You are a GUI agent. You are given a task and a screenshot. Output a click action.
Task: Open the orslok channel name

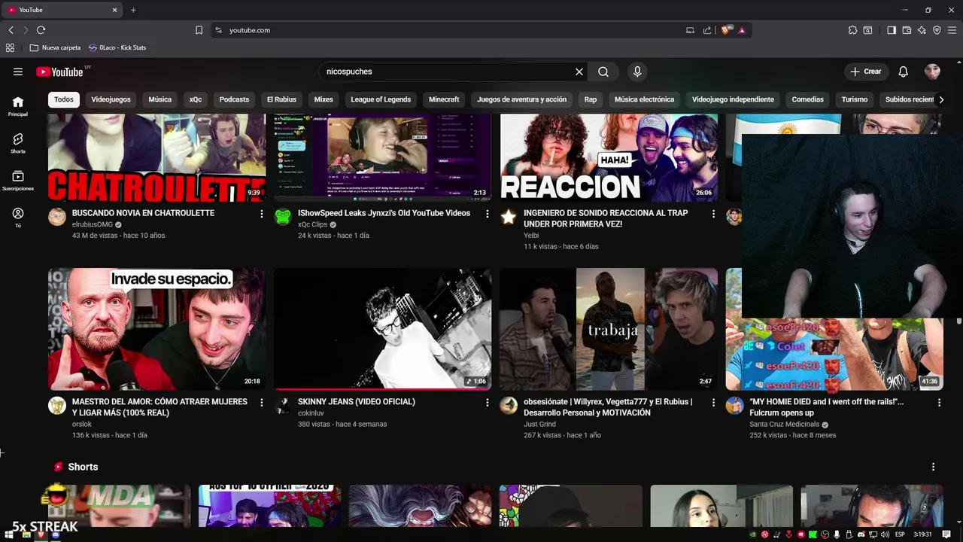pyautogui.click(x=82, y=425)
